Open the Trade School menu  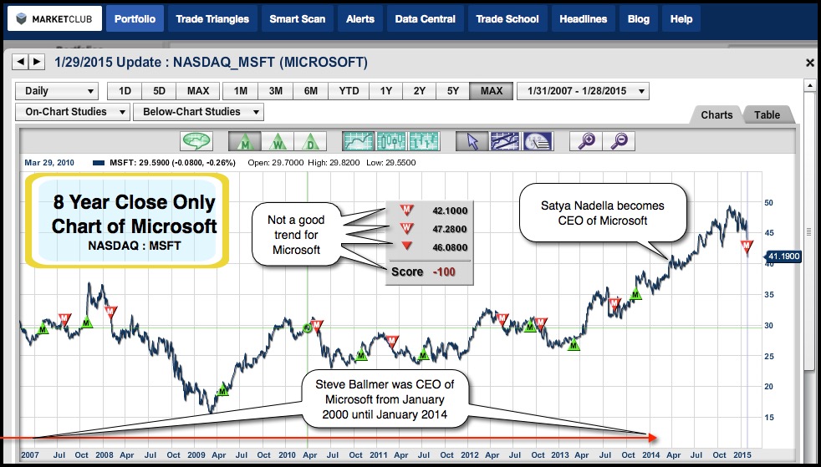(x=507, y=19)
